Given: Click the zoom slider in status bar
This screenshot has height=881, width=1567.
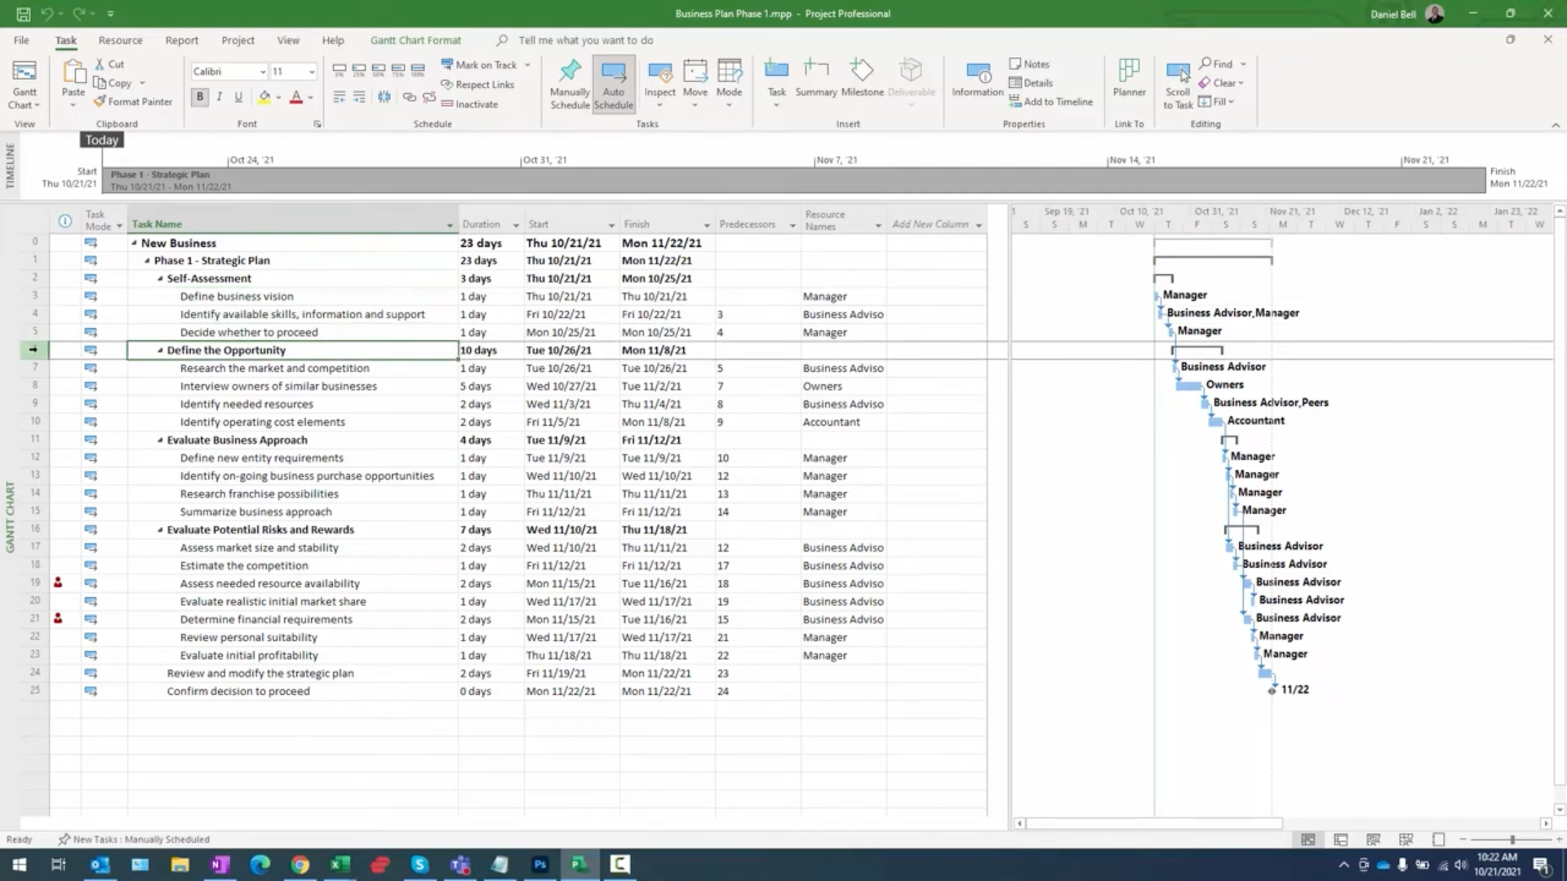Looking at the screenshot, I should tap(1512, 839).
